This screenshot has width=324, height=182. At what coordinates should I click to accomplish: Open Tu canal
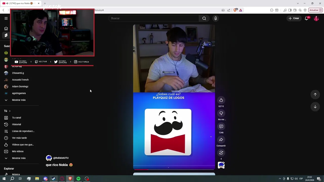coord(16,118)
